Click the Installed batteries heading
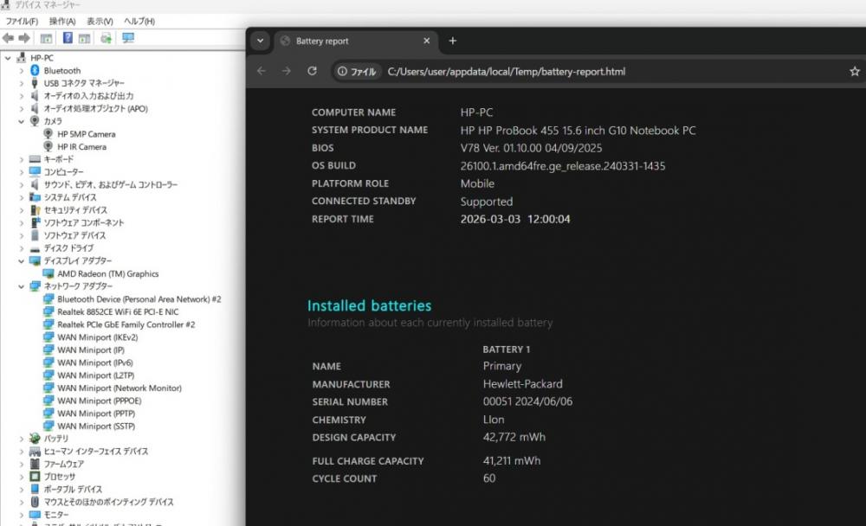The image size is (866, 526). (x=369, y=305)
